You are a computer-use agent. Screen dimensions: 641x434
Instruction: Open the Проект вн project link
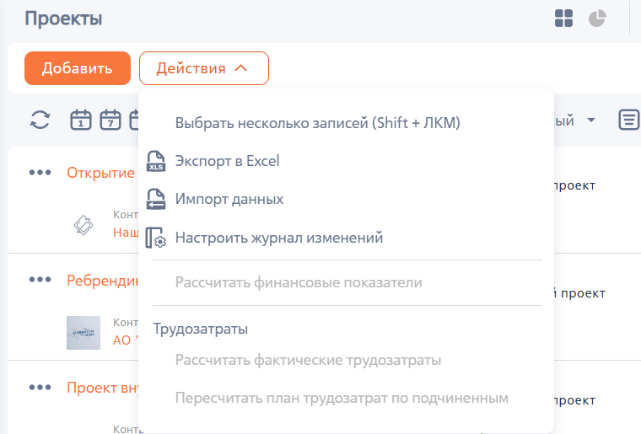tap(103, 388)
